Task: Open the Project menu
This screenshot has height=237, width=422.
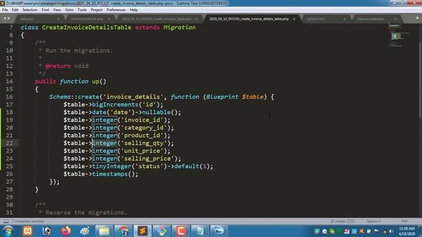Action: click(97, 10)
